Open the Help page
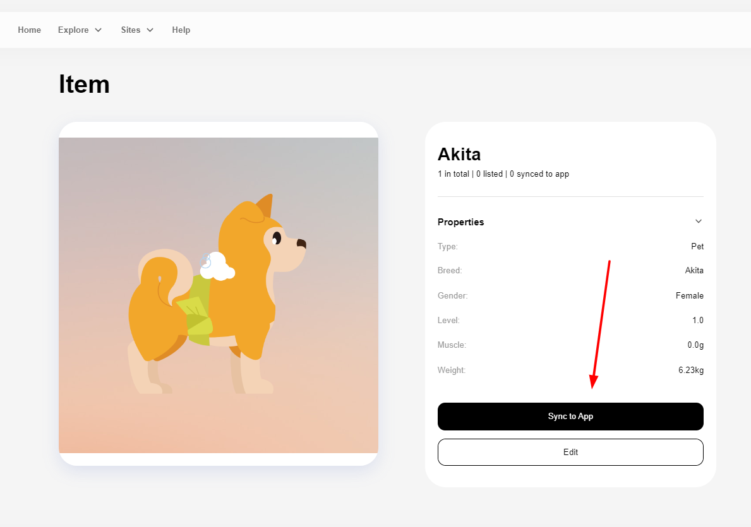This screenshot has width=751, height=527. coord(181,30)
